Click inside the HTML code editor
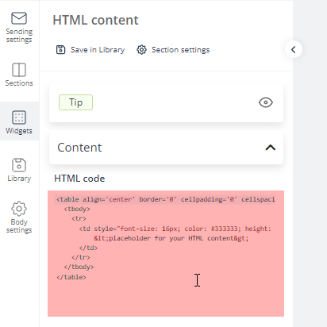Viewport: 327px width, 327px height. tap(166, 253)
